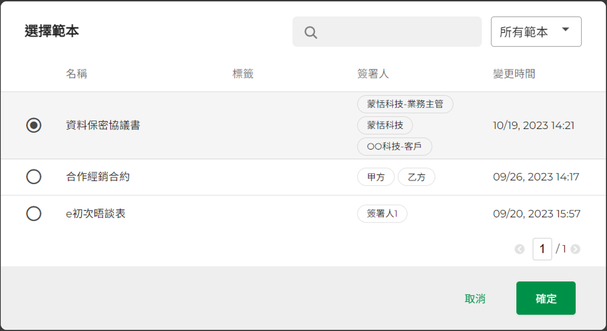Screen dimensions: 607x331
Task: Click the 所有範本 dropdown arrow
Action: [565, 29]
